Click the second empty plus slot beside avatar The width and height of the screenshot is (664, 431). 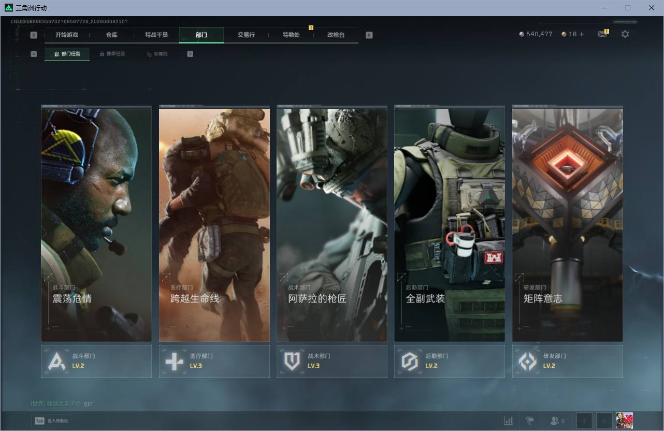604,421
